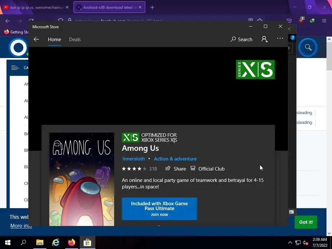This screenshot has height=249, width=332.
Task: Save page to Pocket in Firefox
Action: pyautogui.click(x=289, y=21)
